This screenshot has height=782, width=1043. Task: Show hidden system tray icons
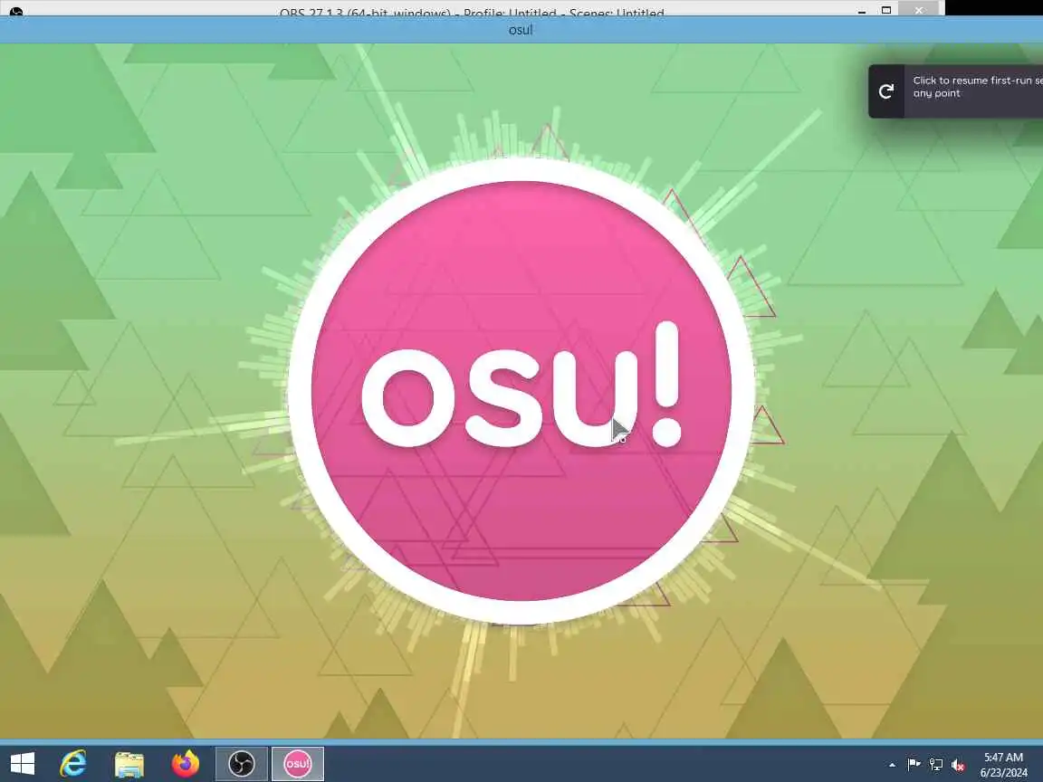[892, 765]
